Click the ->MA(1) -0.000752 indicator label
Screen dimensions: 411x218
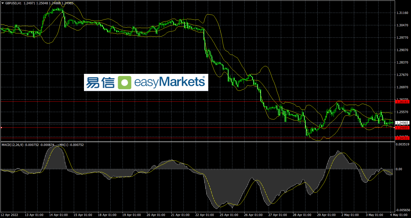70,145
